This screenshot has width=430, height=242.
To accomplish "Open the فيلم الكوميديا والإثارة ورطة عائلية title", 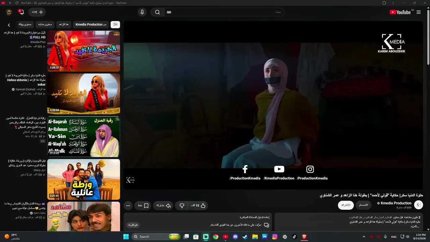I will click(27, 163).
